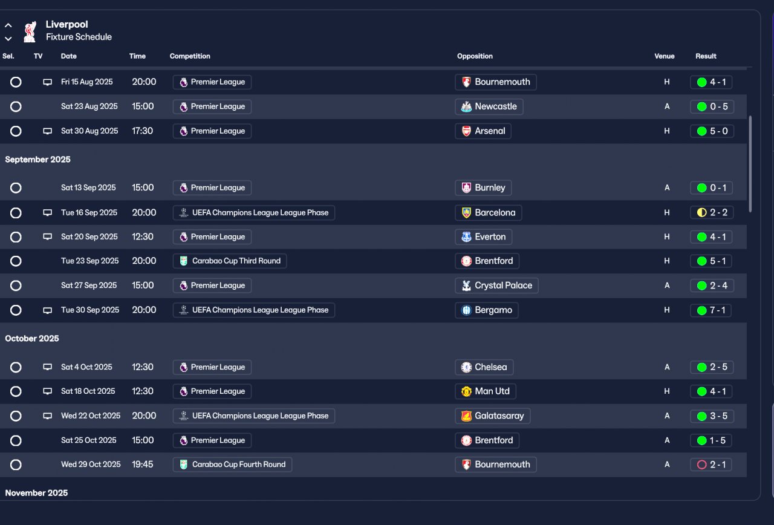Click the fixture list vertical scrollbar

pyautogui.click(x=750, y=163)
